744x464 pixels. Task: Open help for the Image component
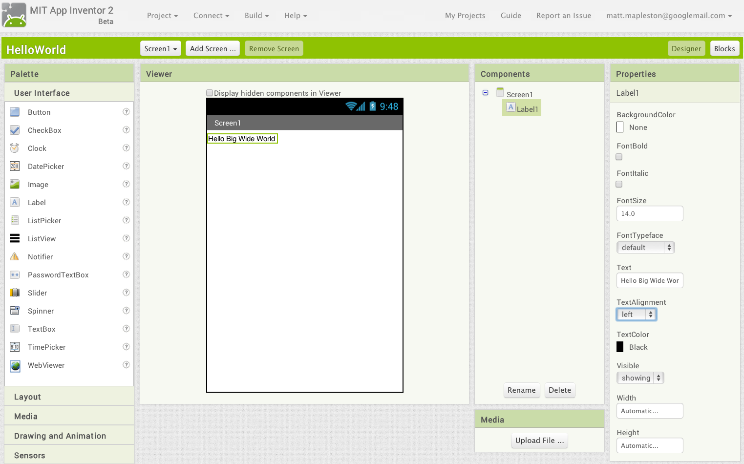(126, 184)
